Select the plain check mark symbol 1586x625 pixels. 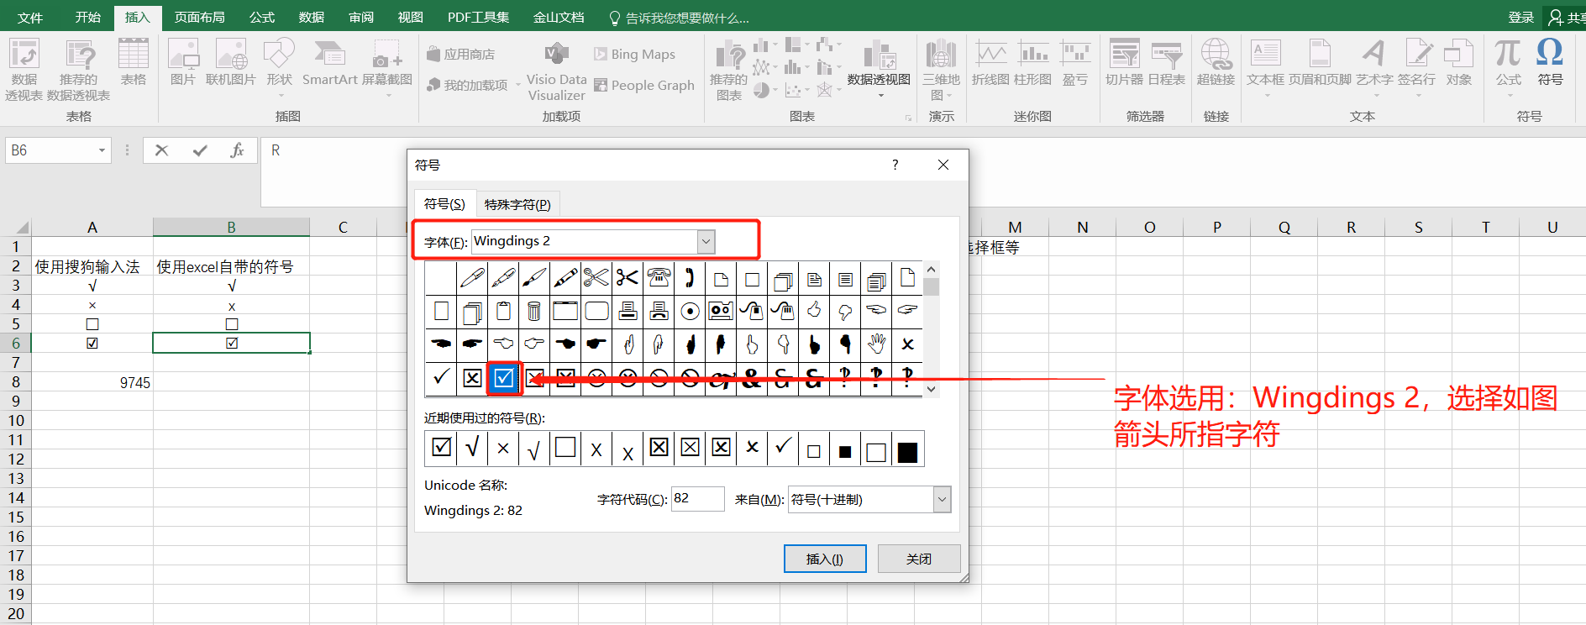[x=441, y=378]
